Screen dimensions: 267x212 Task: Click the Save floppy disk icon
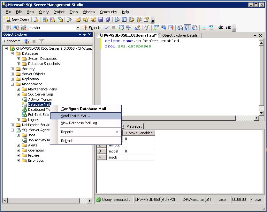(101, 19)
